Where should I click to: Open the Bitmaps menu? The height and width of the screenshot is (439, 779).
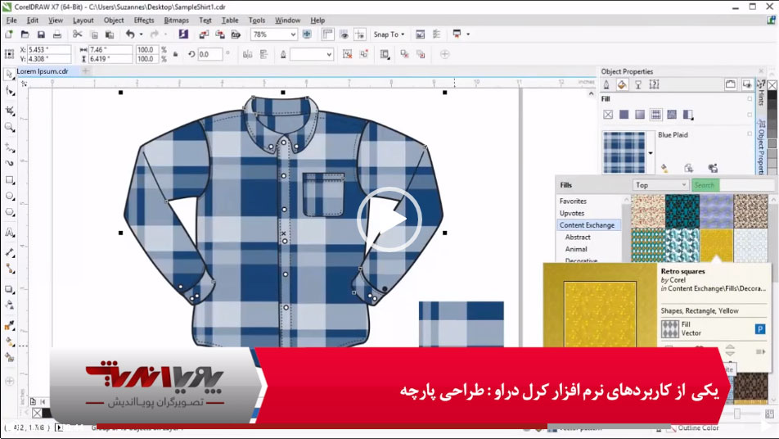point(177,20)
